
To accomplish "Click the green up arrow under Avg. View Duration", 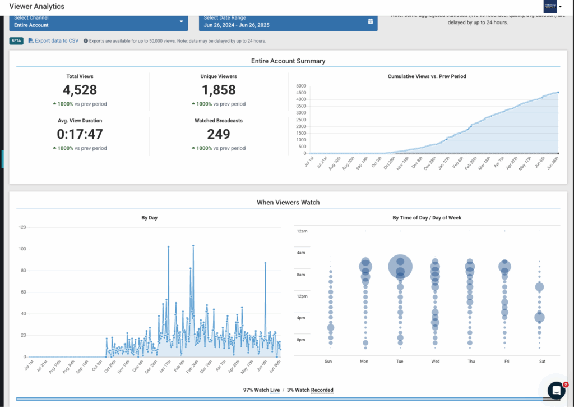I will pos(54,148).
